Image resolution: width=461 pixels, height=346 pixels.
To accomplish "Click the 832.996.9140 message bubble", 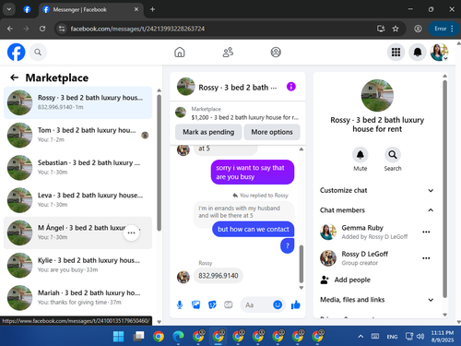I will click(219, 276).
